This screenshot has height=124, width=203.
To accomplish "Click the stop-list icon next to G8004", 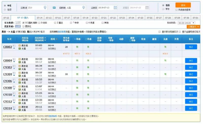I will tap(14, 59).
